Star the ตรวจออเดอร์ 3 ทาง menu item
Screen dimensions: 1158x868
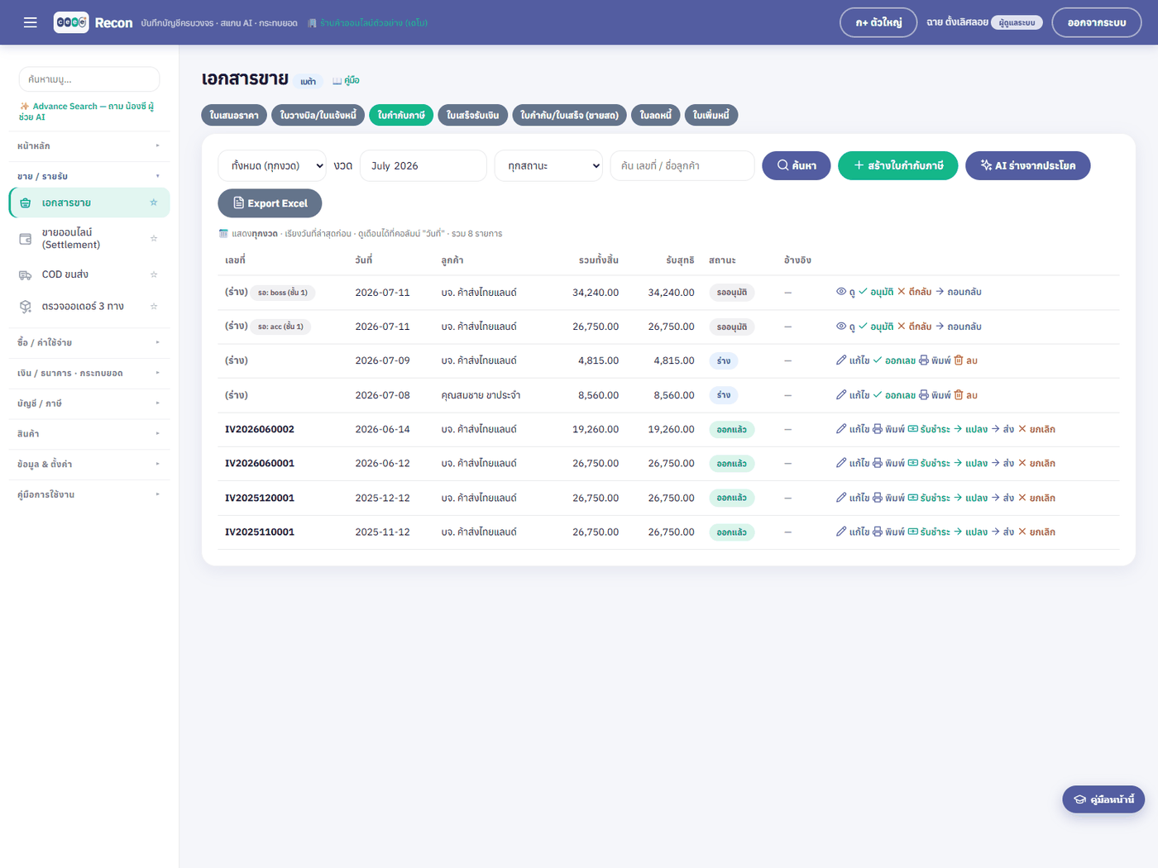click(x=154, y=307)
